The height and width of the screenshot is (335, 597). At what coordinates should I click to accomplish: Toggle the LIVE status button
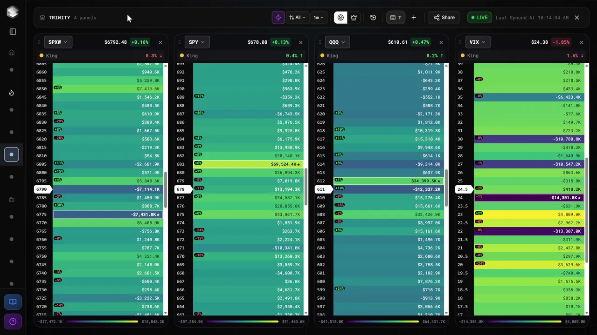479,18
